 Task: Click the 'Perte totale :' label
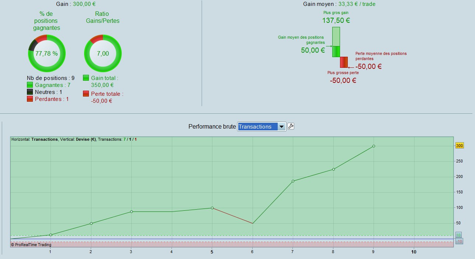(x=107, y=94)
